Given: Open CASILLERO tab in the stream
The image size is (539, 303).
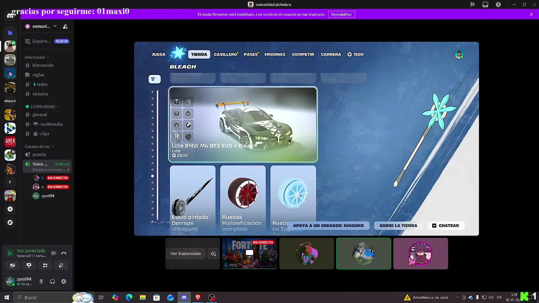Looking at the screenshot, I should (226, 54).
